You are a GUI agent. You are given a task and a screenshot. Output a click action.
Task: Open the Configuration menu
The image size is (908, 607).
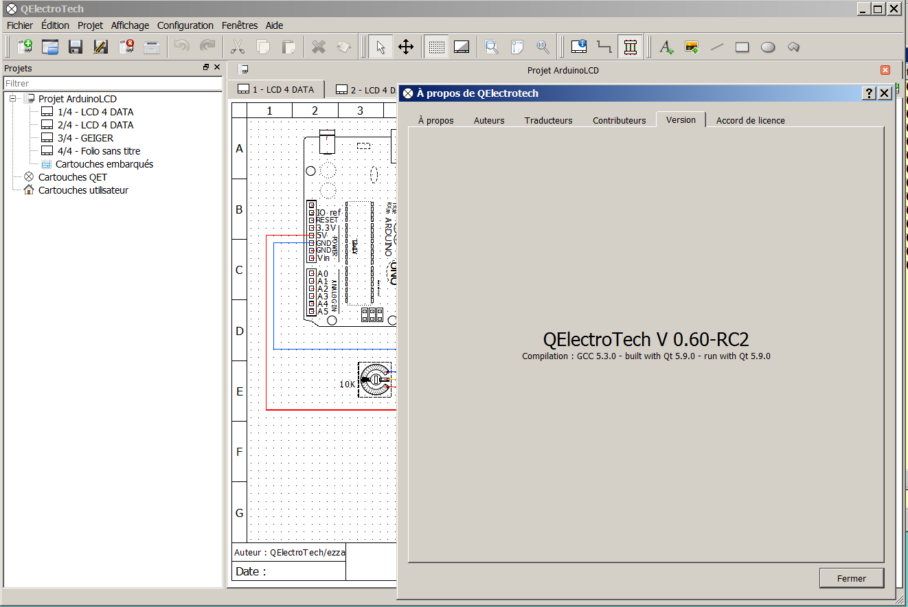click(x=185, y=25)
